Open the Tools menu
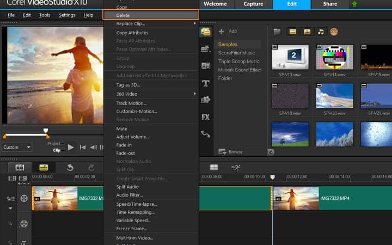Image resolution: width=392 pixels, height=245 pixels. click(45, 15)
